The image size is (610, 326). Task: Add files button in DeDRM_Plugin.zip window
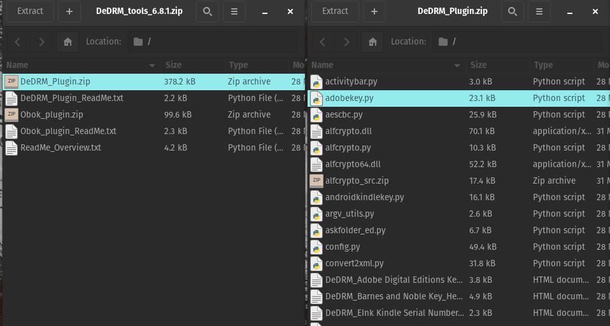point(374,11)
